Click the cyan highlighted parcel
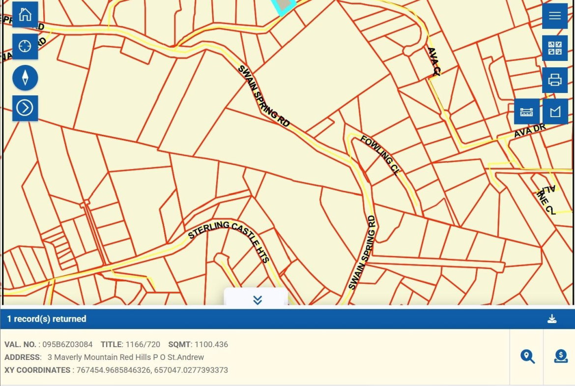The height and width of the screenshot is (386, 575). tap(285, 5)
